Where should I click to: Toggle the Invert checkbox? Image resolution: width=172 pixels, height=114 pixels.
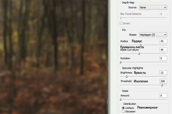click(121, 23)
